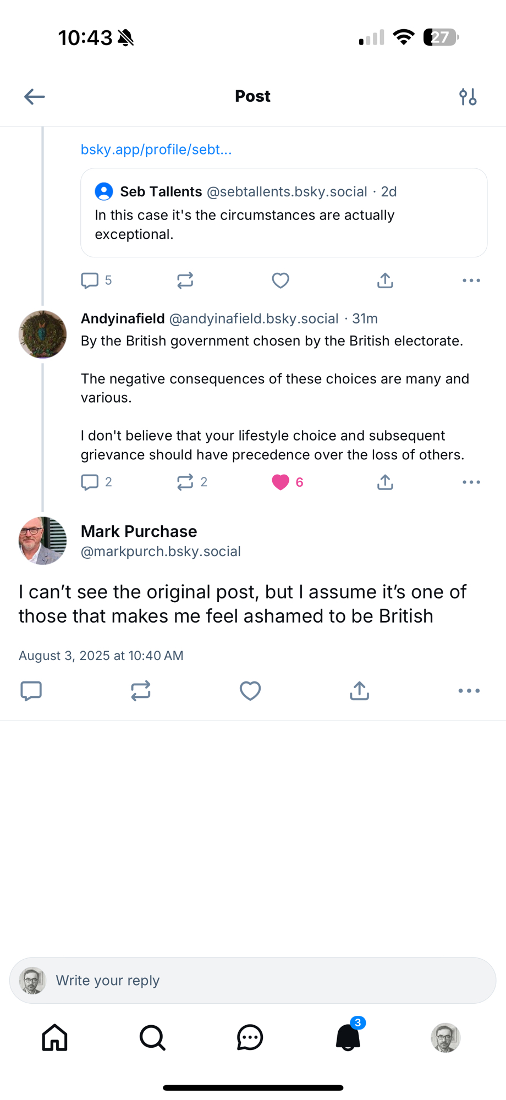View Andyinafield's avatar thumbnail
This screenshot has width=506, height=1100.
(x=42, y=334)
